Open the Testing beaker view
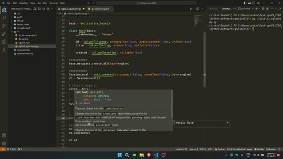 4,50
